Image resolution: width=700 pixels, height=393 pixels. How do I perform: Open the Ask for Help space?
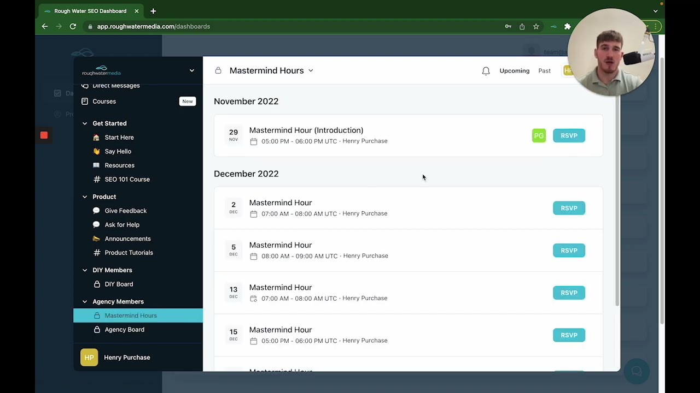click(122, 225)
